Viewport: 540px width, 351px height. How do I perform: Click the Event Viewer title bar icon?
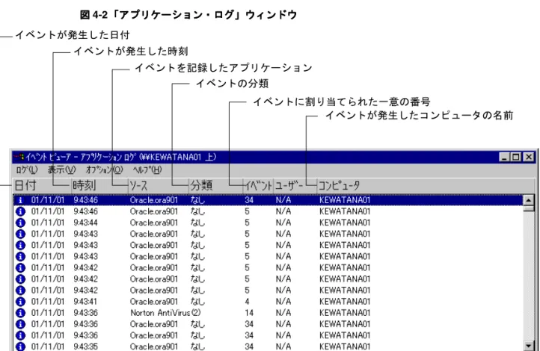click(x=19, y=157)
